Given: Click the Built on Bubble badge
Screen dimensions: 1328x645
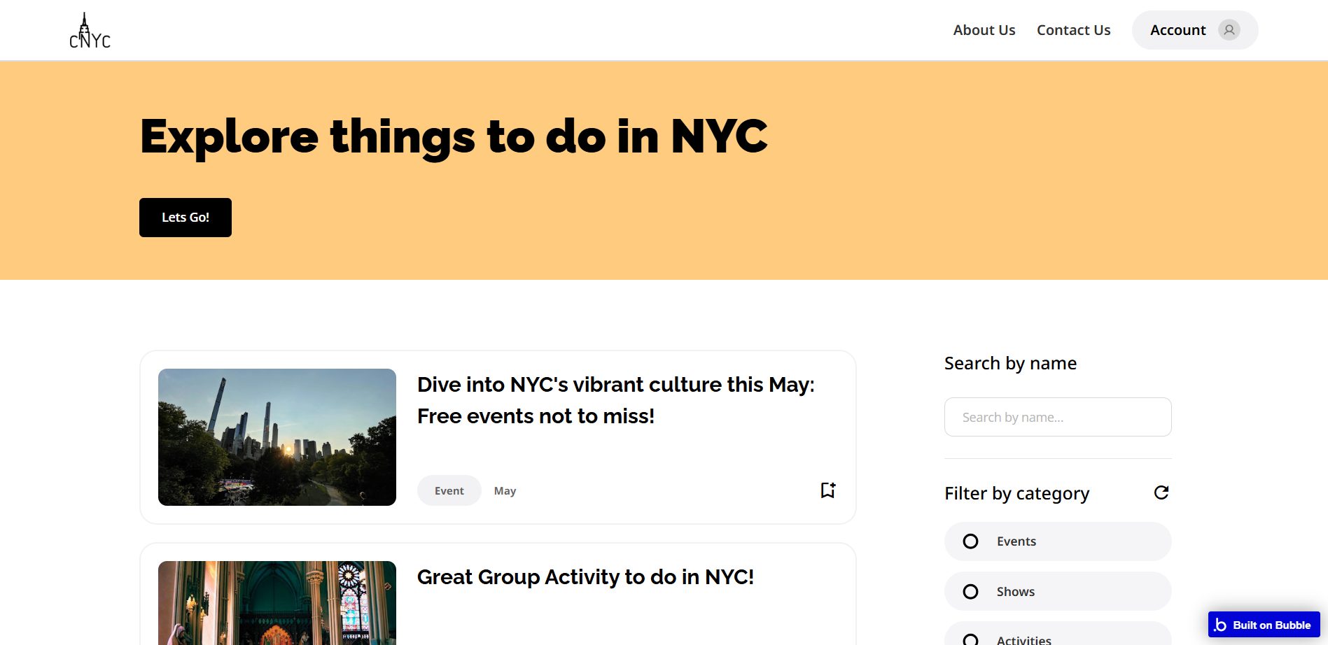Looking at the screenshot, I should click(1264, 625).
